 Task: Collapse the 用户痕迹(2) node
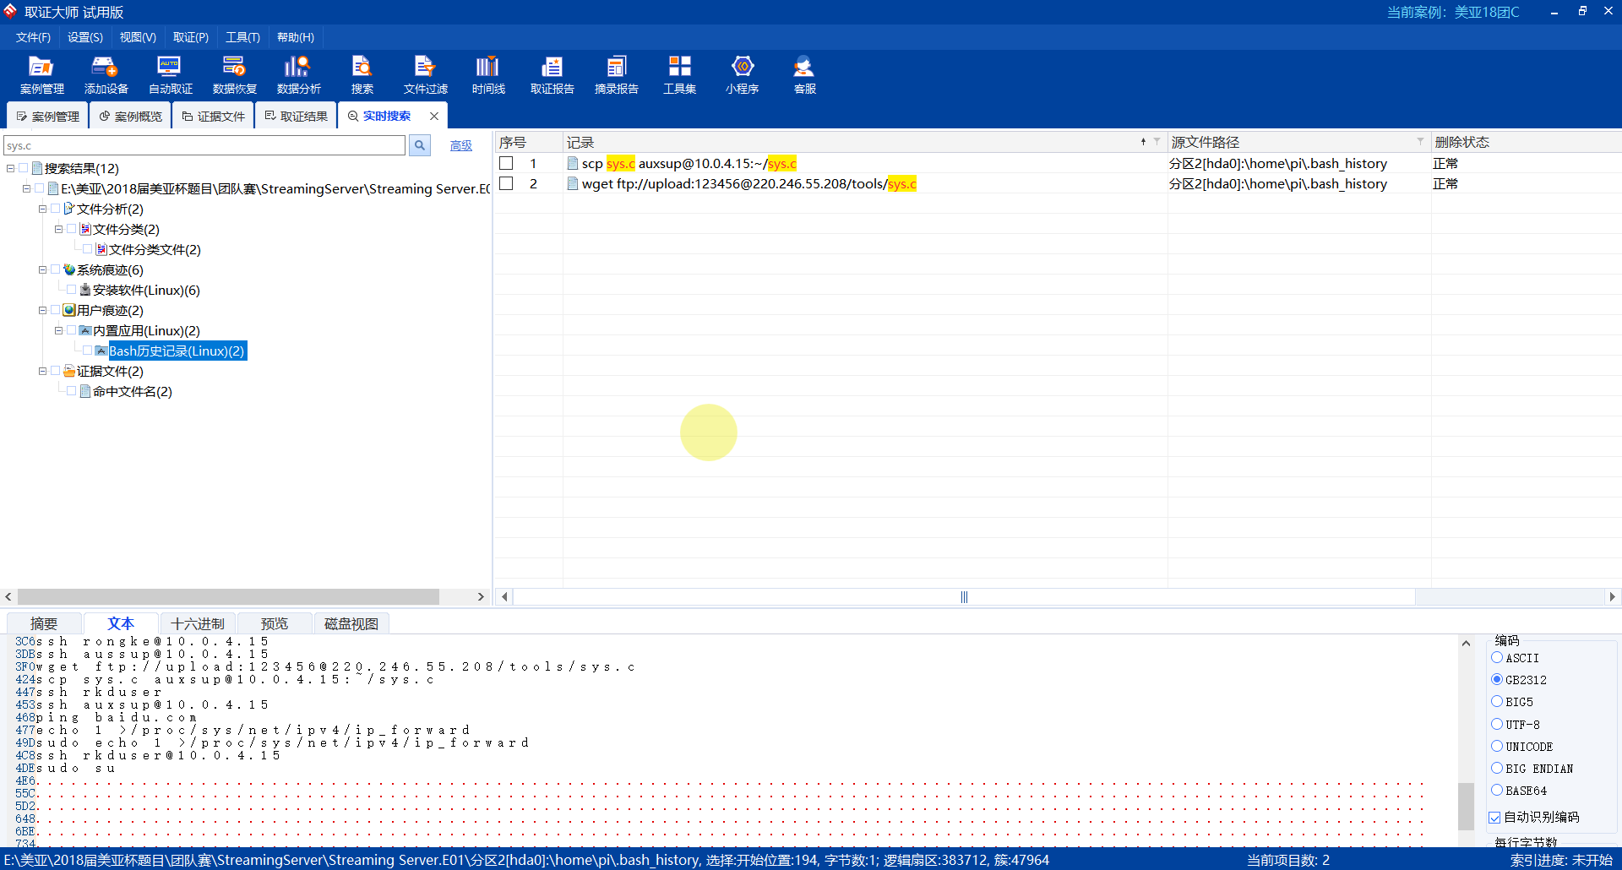tap(42, 310)
